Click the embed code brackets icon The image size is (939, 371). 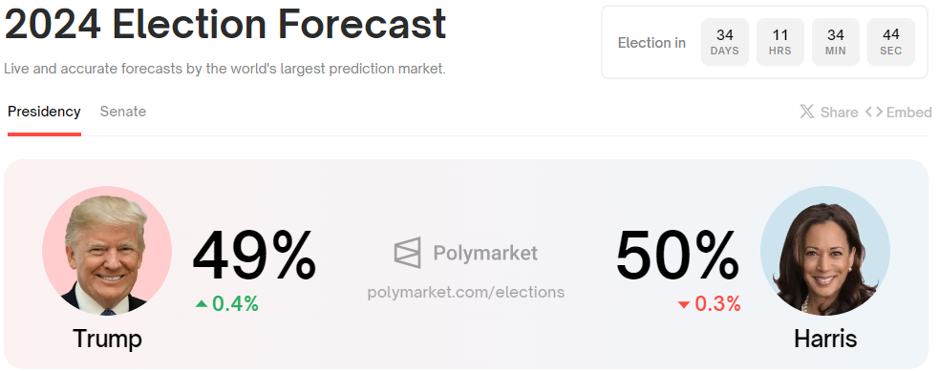click(x=874, y=112)
